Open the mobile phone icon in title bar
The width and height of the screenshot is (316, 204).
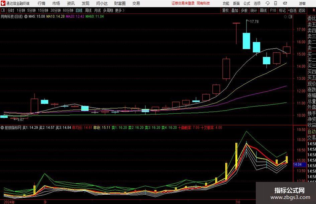click(276, 3)
